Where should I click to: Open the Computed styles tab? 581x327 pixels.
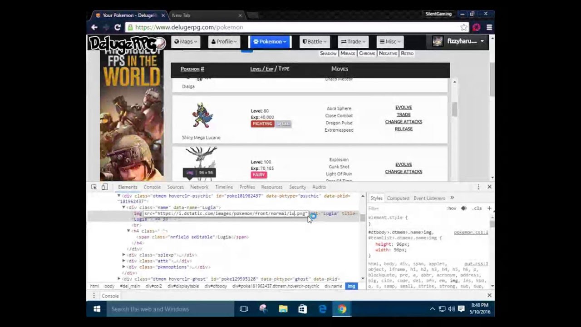click(x=398, y=198)
